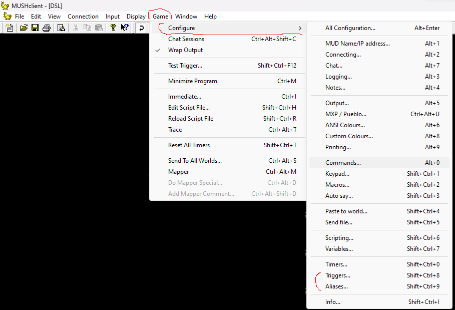This screenshot has height=310, width=455.
Task: Open the notepad pencil toolbar icon
Action: click(x=61, y=28)
